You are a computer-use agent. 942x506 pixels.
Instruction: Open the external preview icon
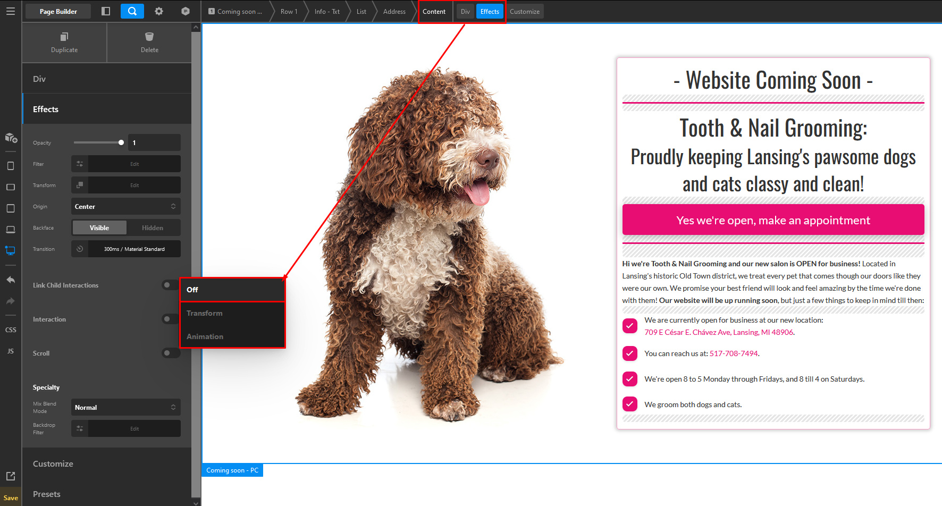(x=11, y=476)
